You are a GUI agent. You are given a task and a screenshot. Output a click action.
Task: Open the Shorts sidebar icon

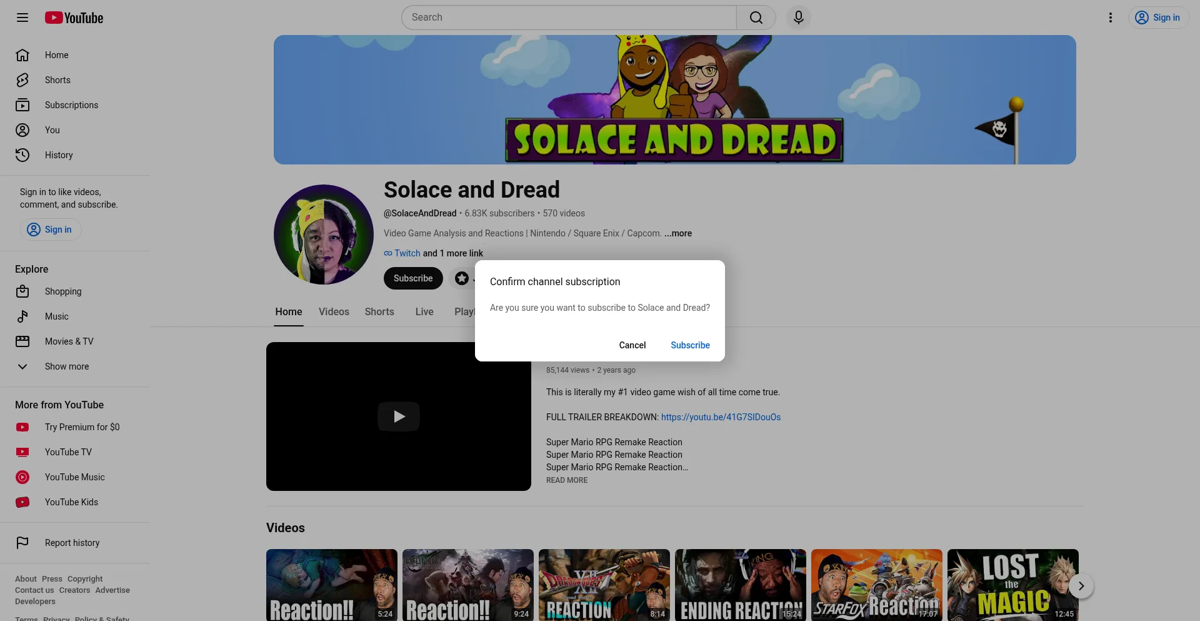pos(22,80)
